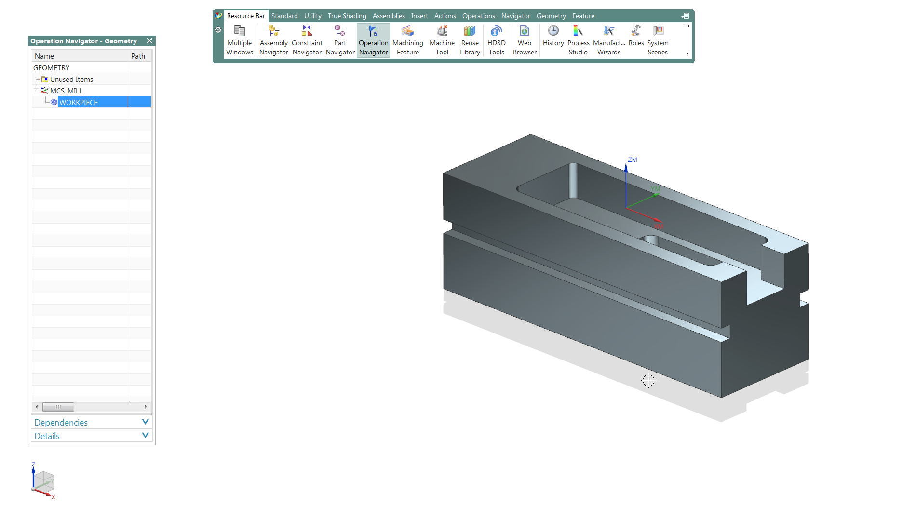Open System Scenes

658,40
